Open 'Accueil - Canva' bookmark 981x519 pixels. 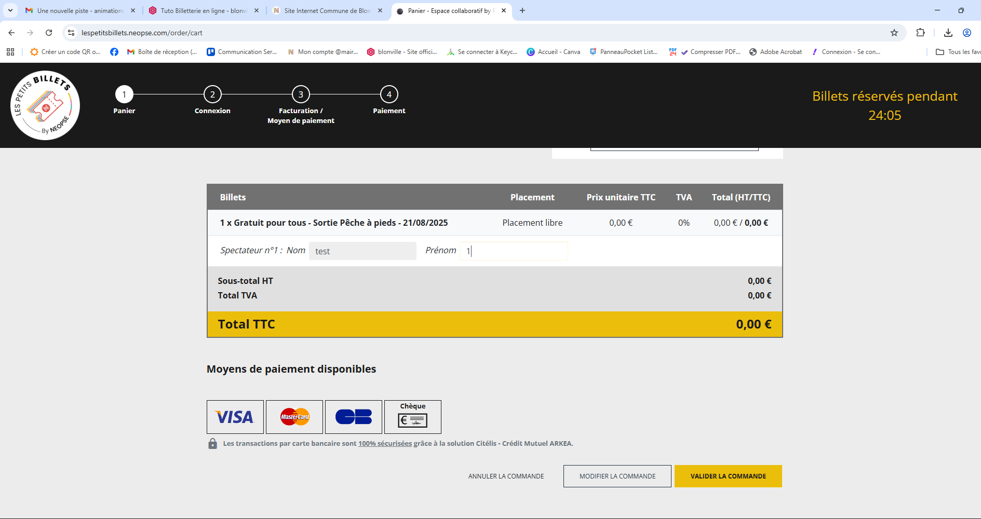[x=554, y=52]
